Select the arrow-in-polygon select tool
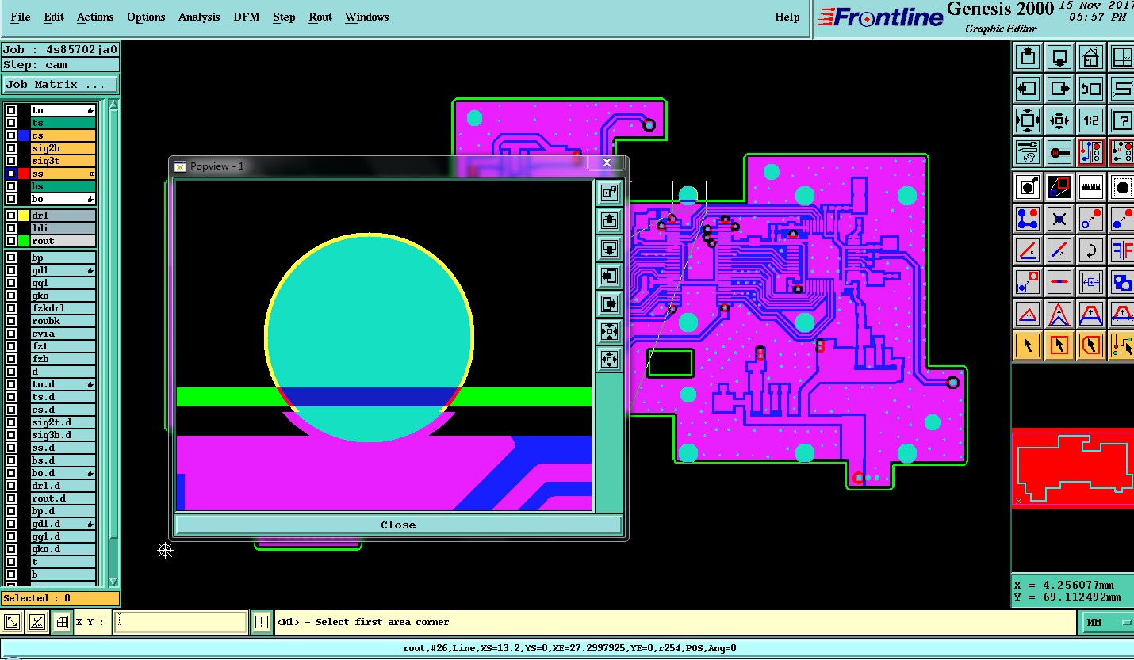 click(x=1091, y=345)
